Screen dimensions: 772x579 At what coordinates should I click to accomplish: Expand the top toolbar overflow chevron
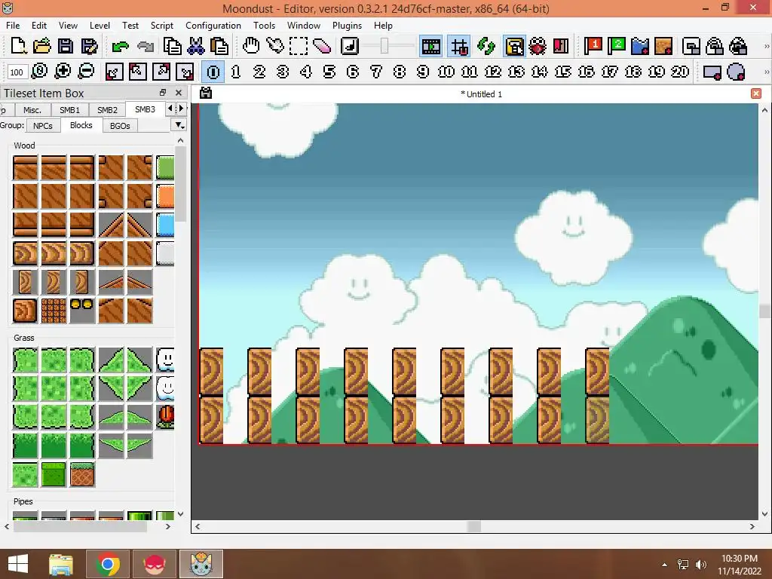[766, 46]
